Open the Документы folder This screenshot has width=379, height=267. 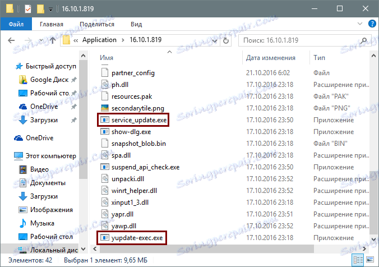pos(48,183)
